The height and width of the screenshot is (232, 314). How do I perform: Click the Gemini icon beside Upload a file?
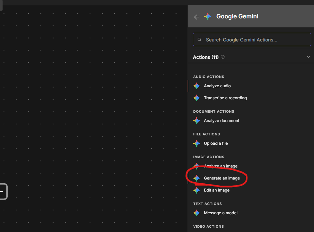click(197, 143)
